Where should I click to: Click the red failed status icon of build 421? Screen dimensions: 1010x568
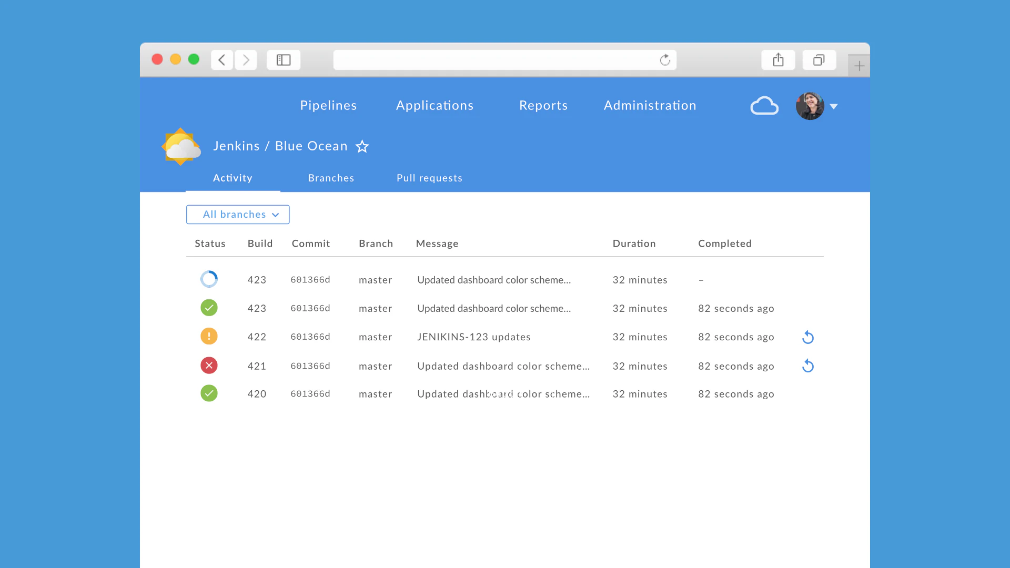click(x=209, y=366)
